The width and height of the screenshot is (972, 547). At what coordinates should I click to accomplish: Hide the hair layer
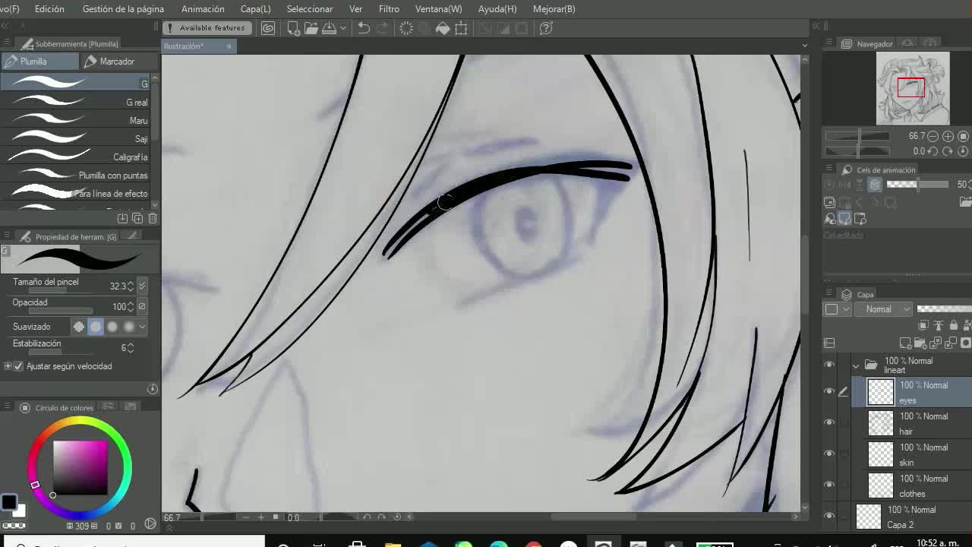tap(829, 422)
